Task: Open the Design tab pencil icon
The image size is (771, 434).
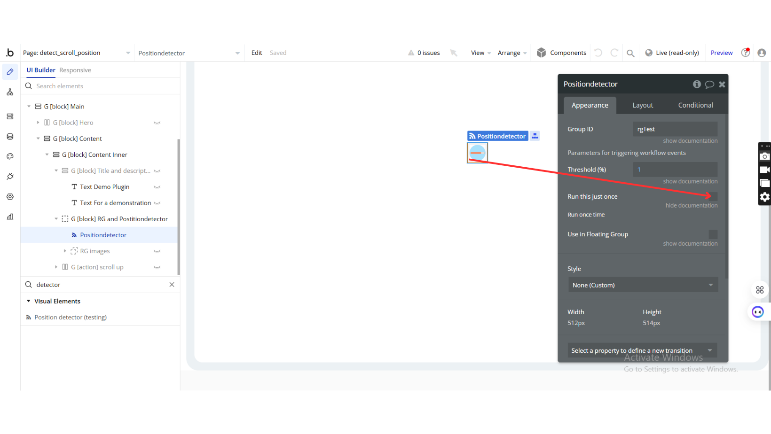Action: (x=10, y=72)
